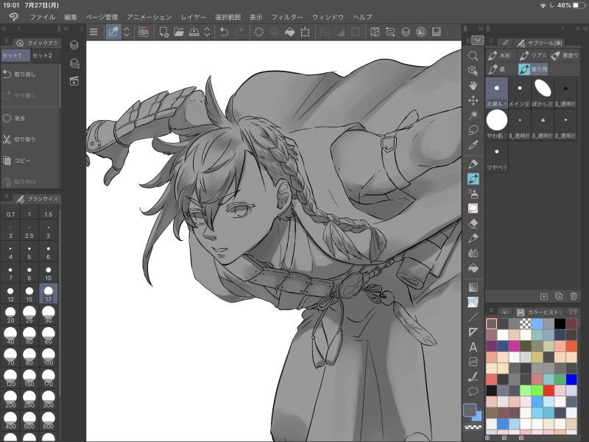Click the Clip Studio spiral icon

coord(143,32)
